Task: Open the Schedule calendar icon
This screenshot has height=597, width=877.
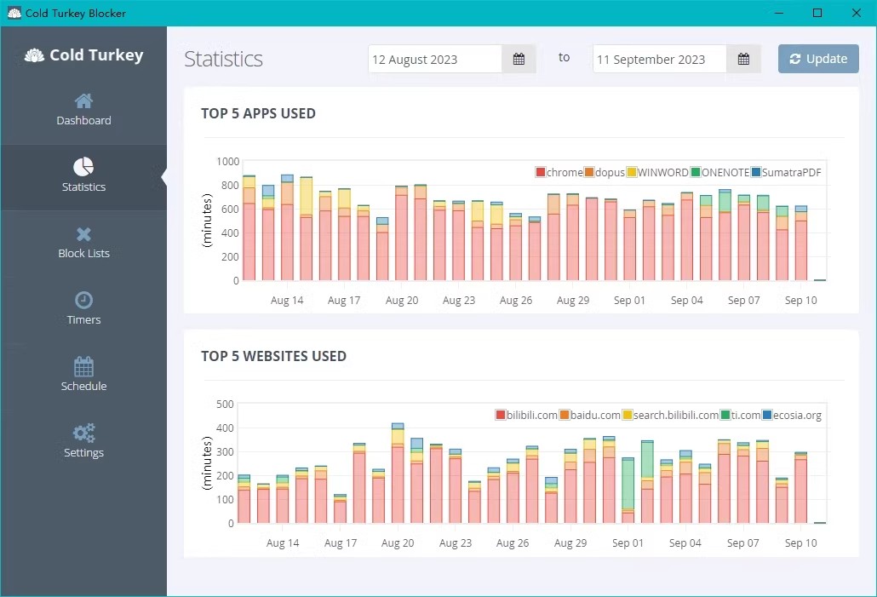Action: [x=83, y=366]
